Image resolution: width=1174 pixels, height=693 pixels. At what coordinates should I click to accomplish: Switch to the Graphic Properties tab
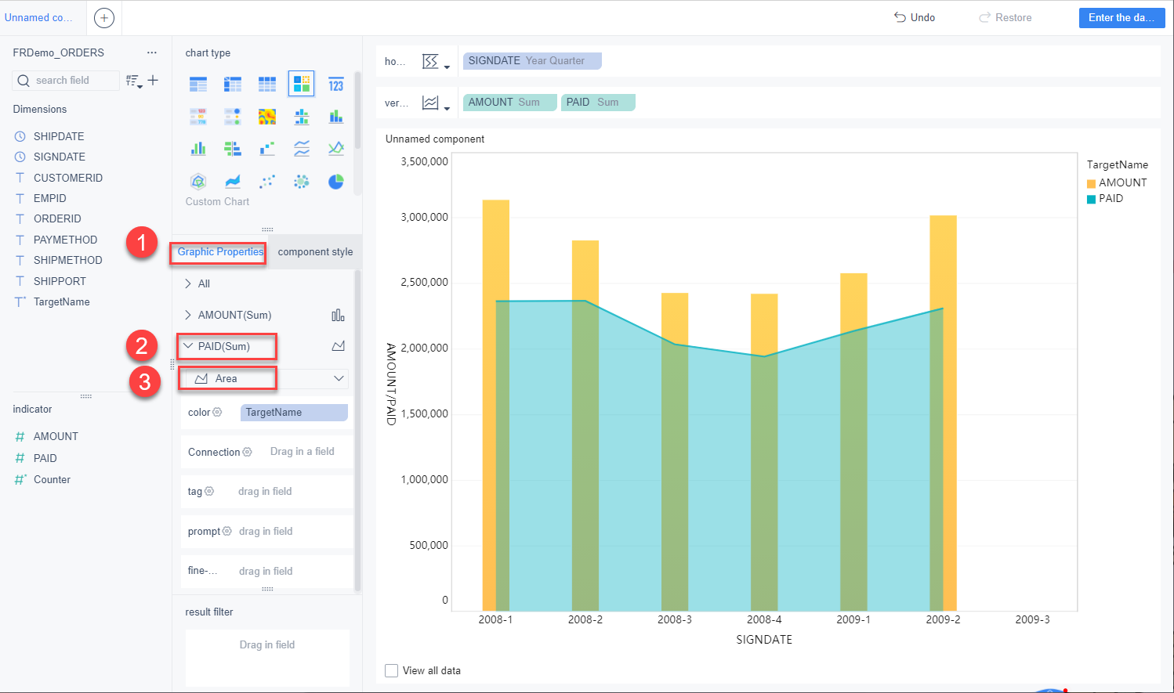point(220,251)
